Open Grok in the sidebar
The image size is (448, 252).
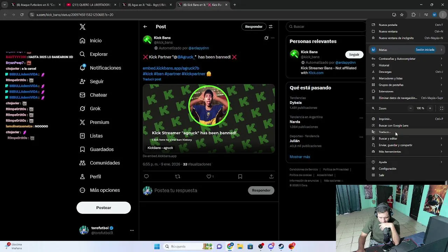90,108
